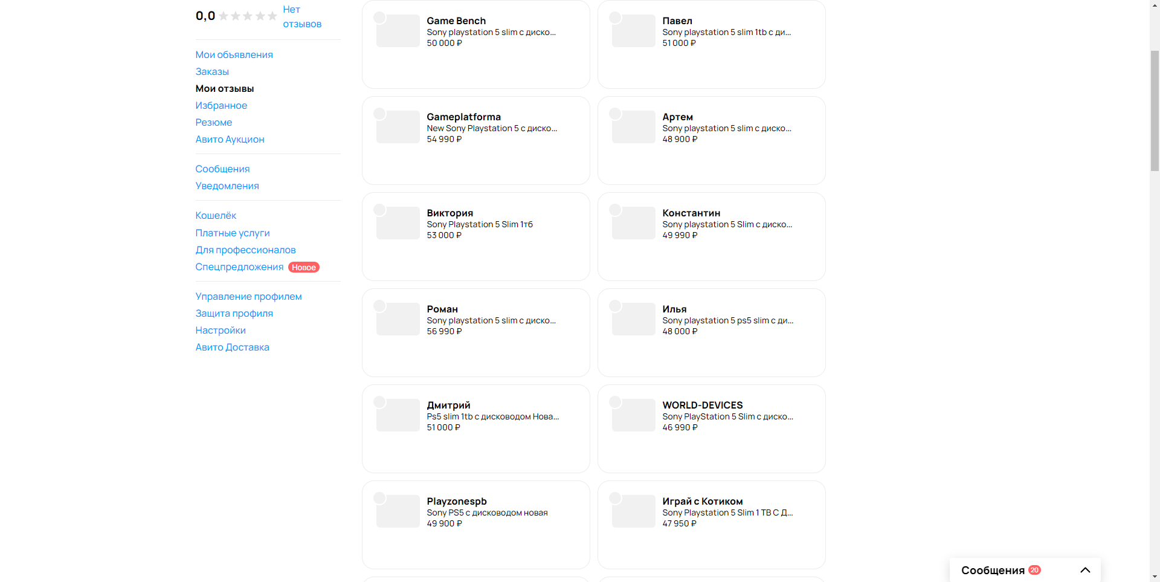Screen dimensions: 1160x582
Task: Open Играй с Котиком listing thumbnail
Action: [633, 511]
